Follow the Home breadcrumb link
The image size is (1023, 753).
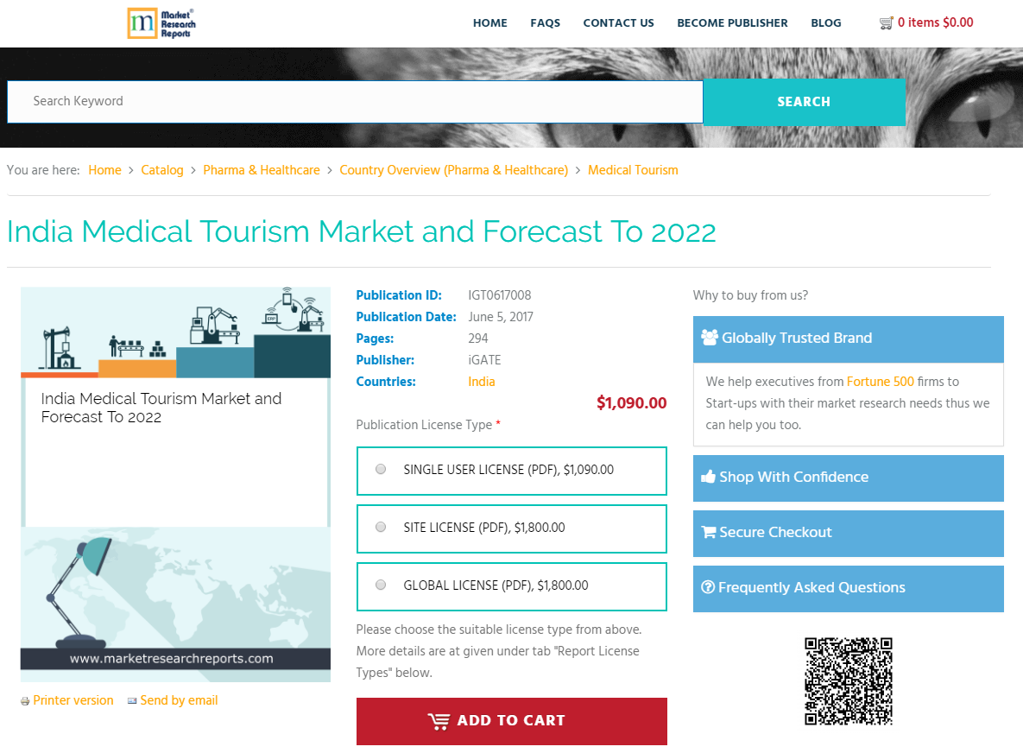(x=105, y=170)
